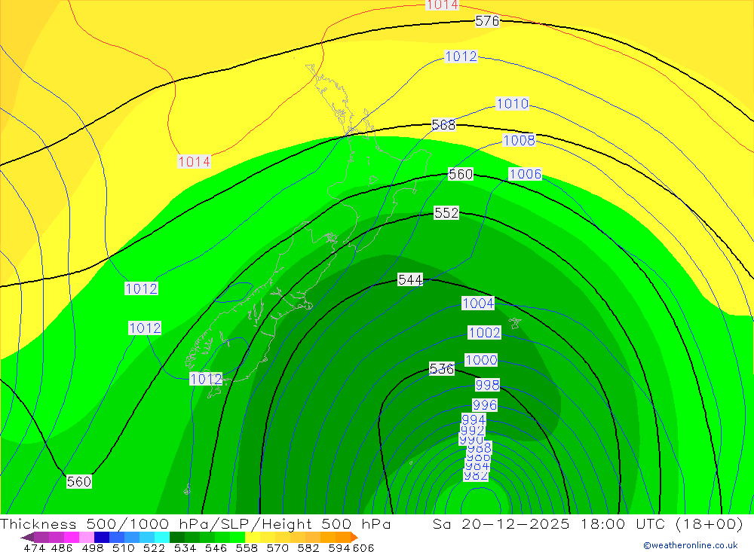This screenshot has height=552, width=754.
Task: Select the blue 1004 pressure label
Action: pos(478,303)
